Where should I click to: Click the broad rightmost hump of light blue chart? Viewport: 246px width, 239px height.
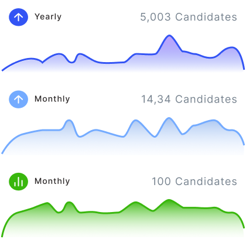pos(213,121)
